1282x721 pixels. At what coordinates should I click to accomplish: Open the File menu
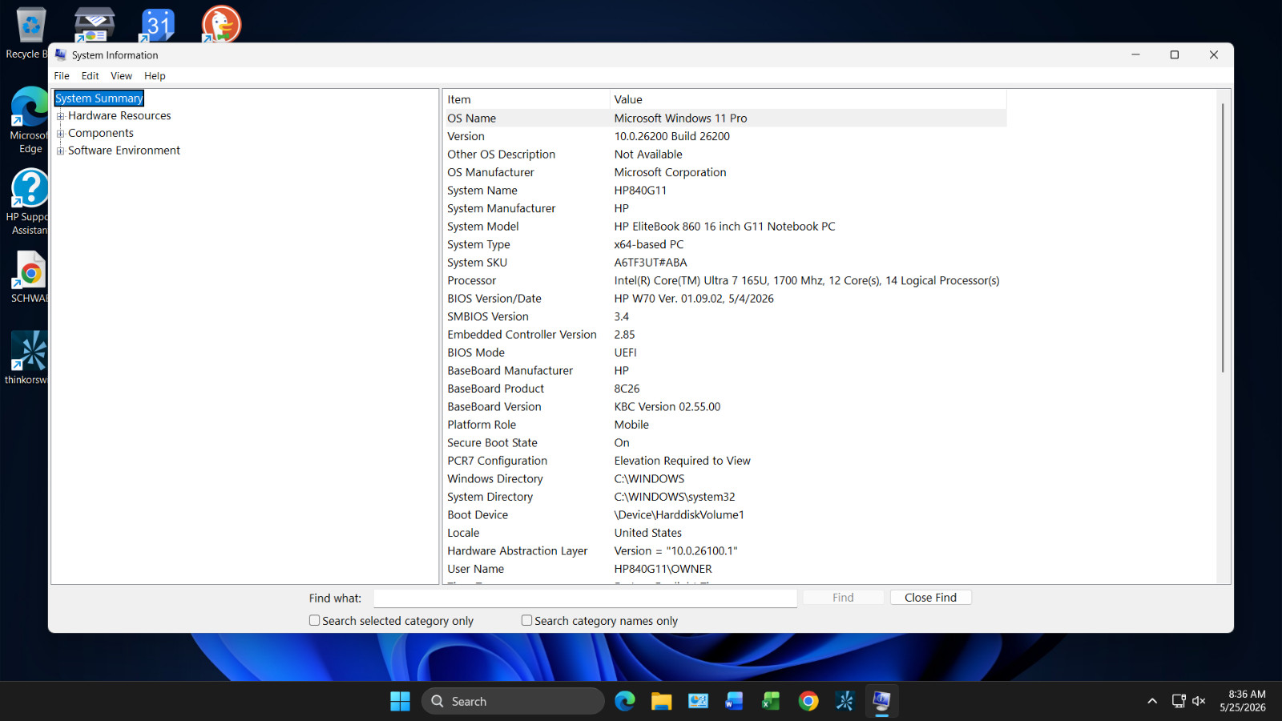pos(62,76)
